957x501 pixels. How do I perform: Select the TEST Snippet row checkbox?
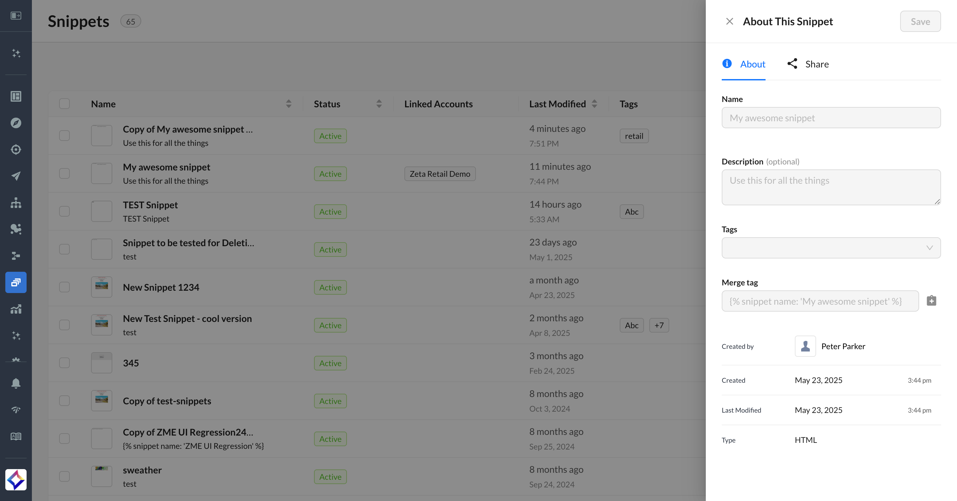tap(65, 211)
